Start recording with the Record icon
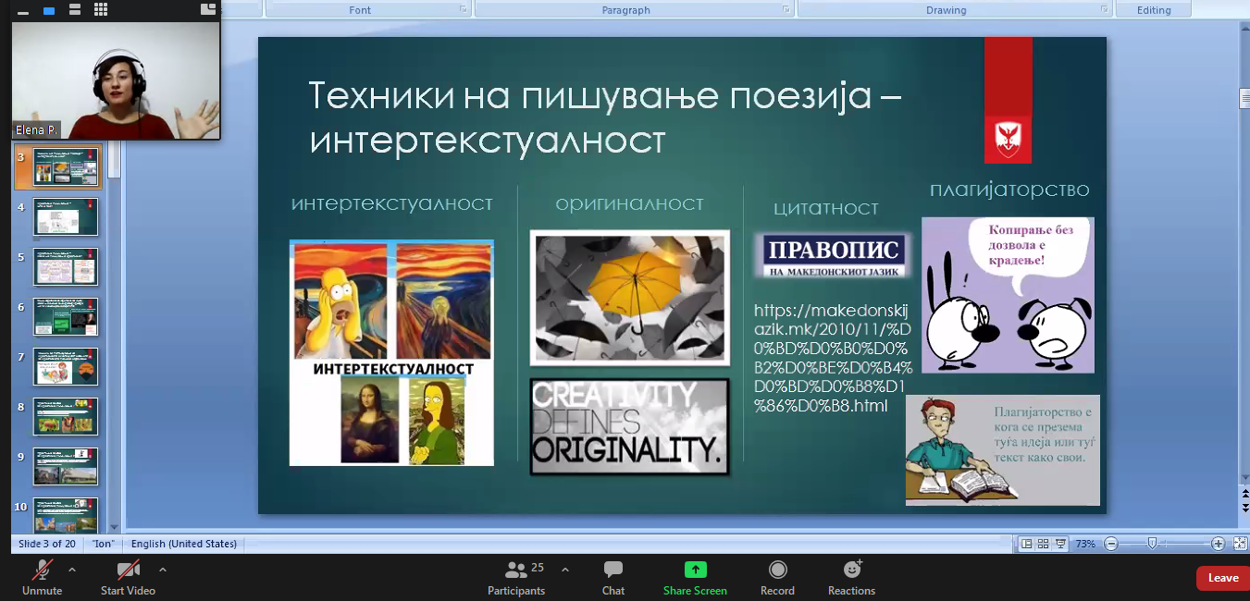This screenshot has height=601, width=1250. [x=777, y=570]
